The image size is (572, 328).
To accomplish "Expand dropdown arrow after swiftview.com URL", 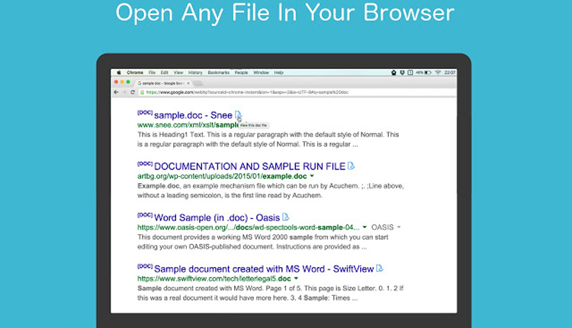I will click(x=296, y=278).
